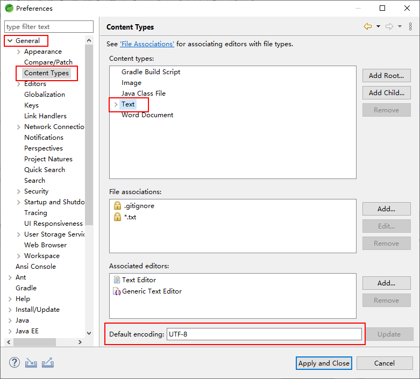Viewport: 420px width, 379px height.
Task: Select Java Class File content type
Action: (144, 94)
